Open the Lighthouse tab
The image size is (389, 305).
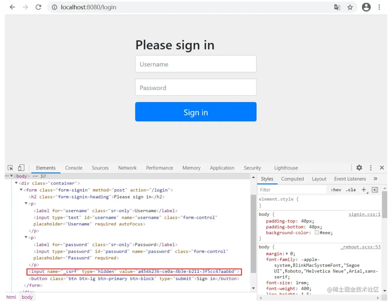pos(286,168)
